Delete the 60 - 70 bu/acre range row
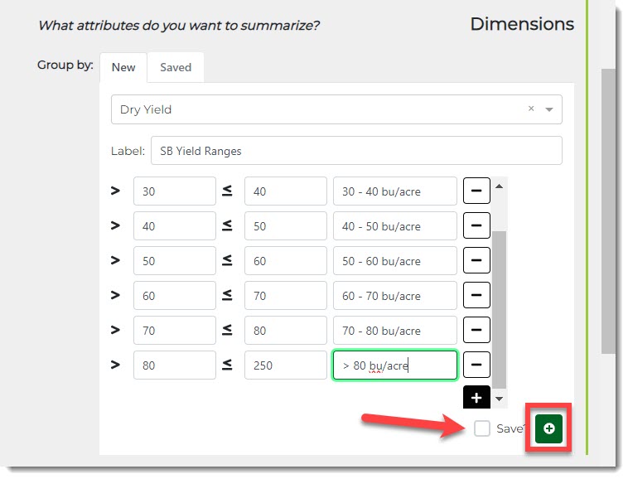This screenshot has width=628, height=479. 476,296
